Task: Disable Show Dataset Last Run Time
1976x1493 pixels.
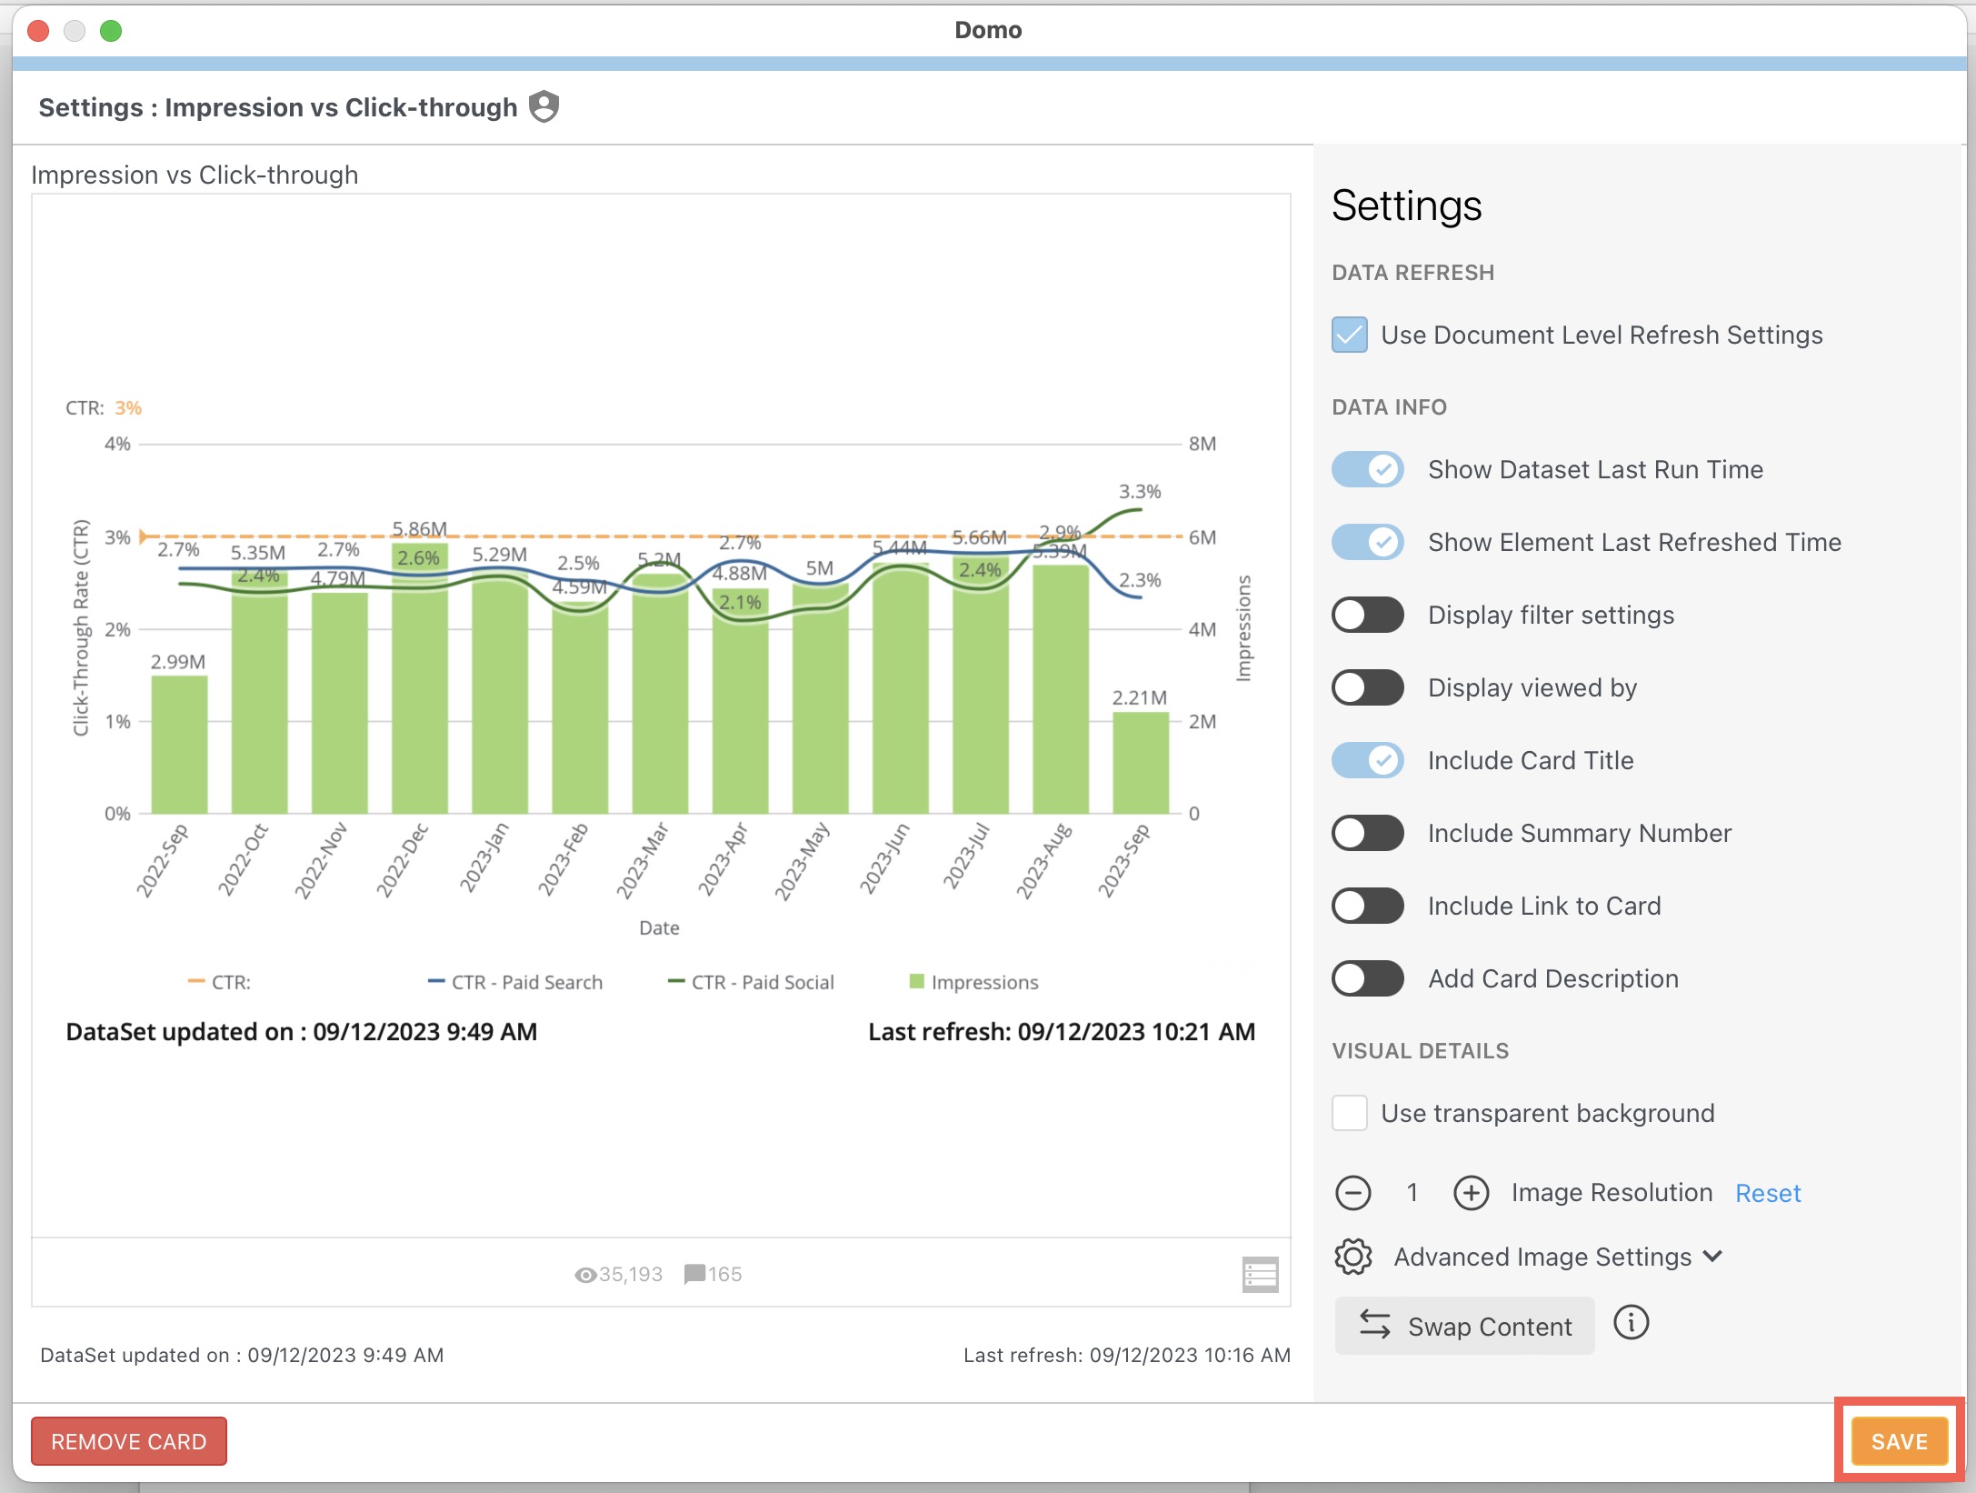Action: (1367, 470)
